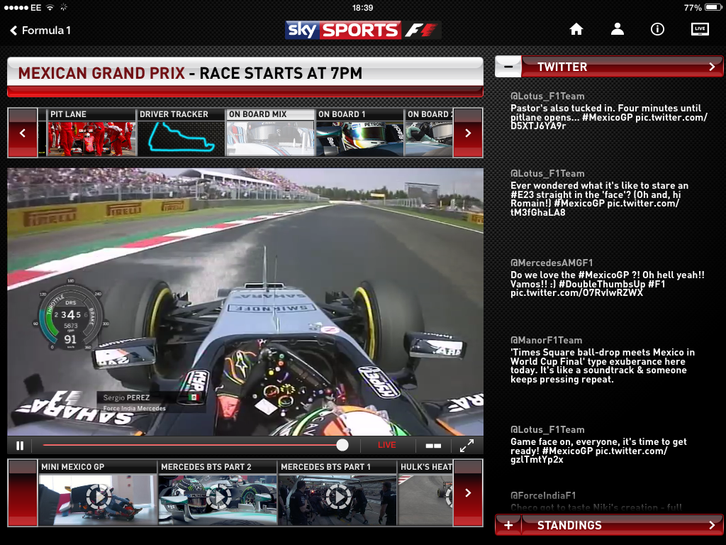Open the home icon in header

point(576,29)
